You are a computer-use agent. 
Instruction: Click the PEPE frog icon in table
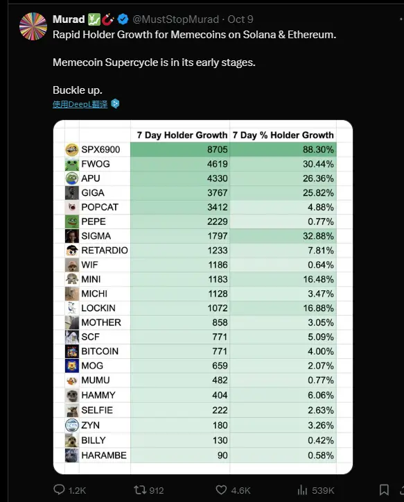(x=72, y=221)
